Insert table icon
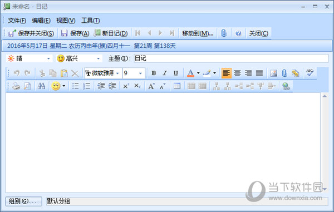Viewport: 334px width, 212px height. click(x=177, y=86)
